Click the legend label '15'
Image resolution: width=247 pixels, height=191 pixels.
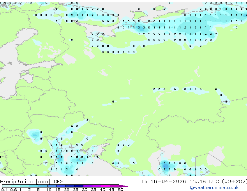[x=58, y=189]
